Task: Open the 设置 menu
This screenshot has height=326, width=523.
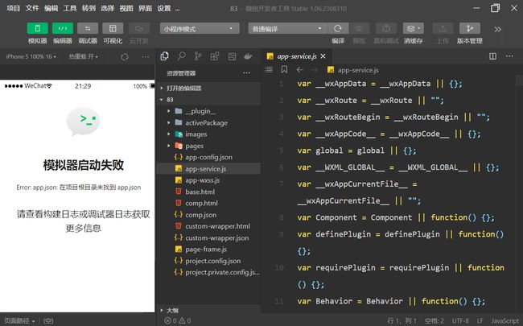Action: pos(164,8)
